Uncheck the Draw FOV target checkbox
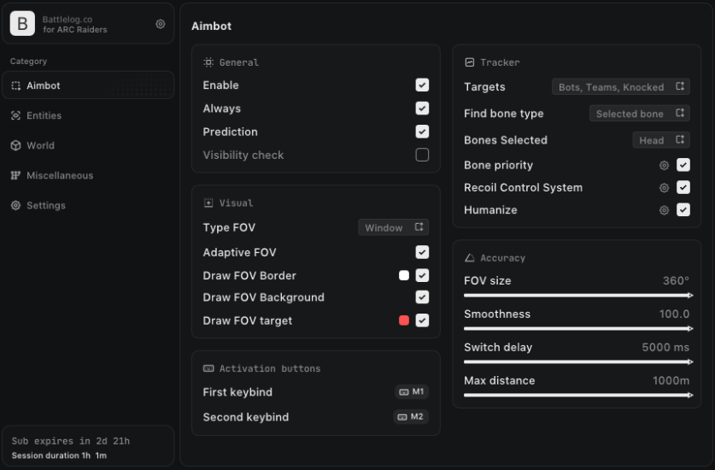715x470 pixels. pyautogui.click(x=422, y=320)
